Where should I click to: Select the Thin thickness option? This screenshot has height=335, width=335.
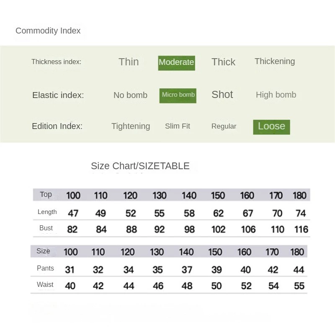(x=129, y=62)
